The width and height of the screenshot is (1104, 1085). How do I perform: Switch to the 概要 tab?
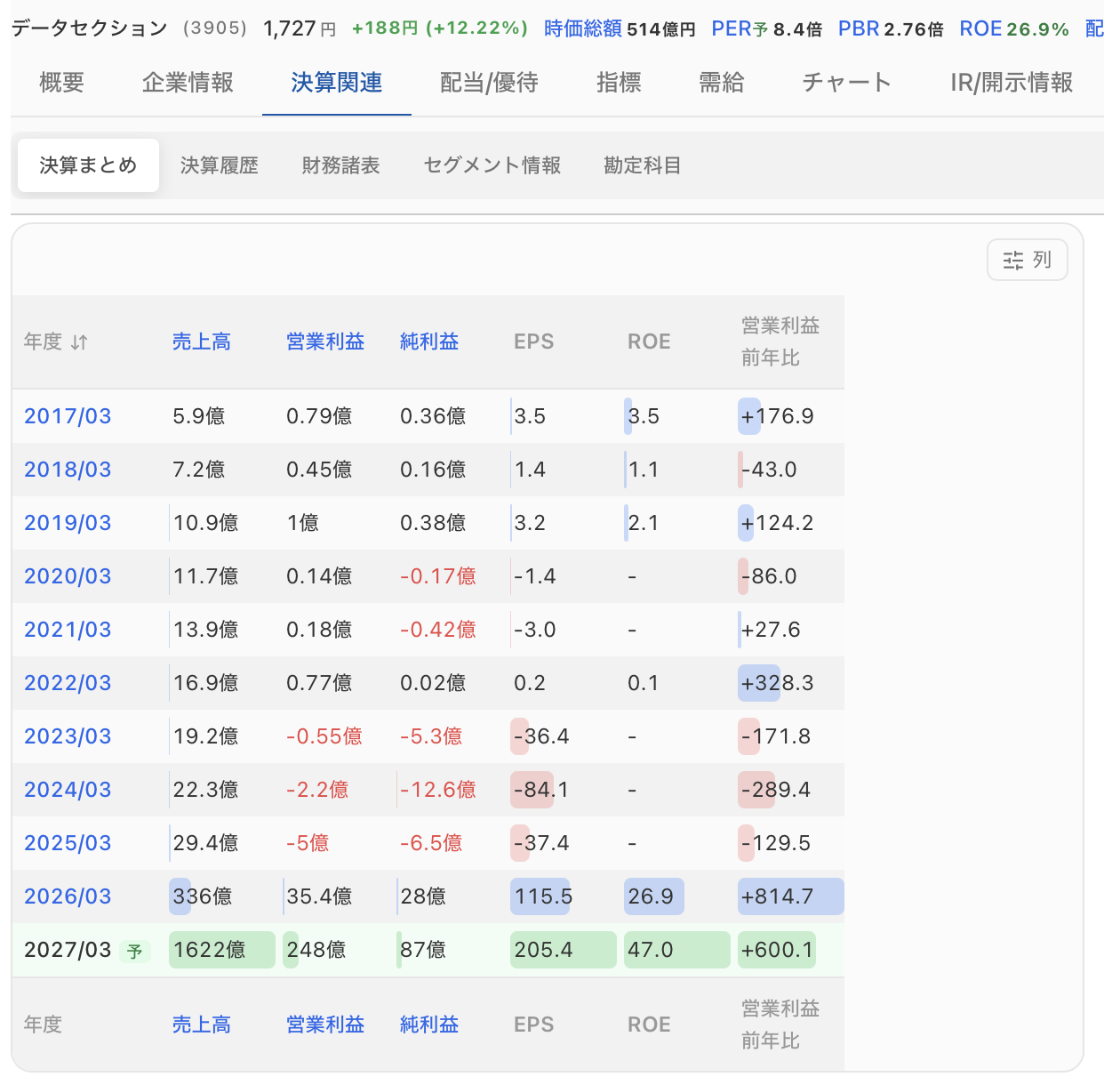click(x=62, y=83)
